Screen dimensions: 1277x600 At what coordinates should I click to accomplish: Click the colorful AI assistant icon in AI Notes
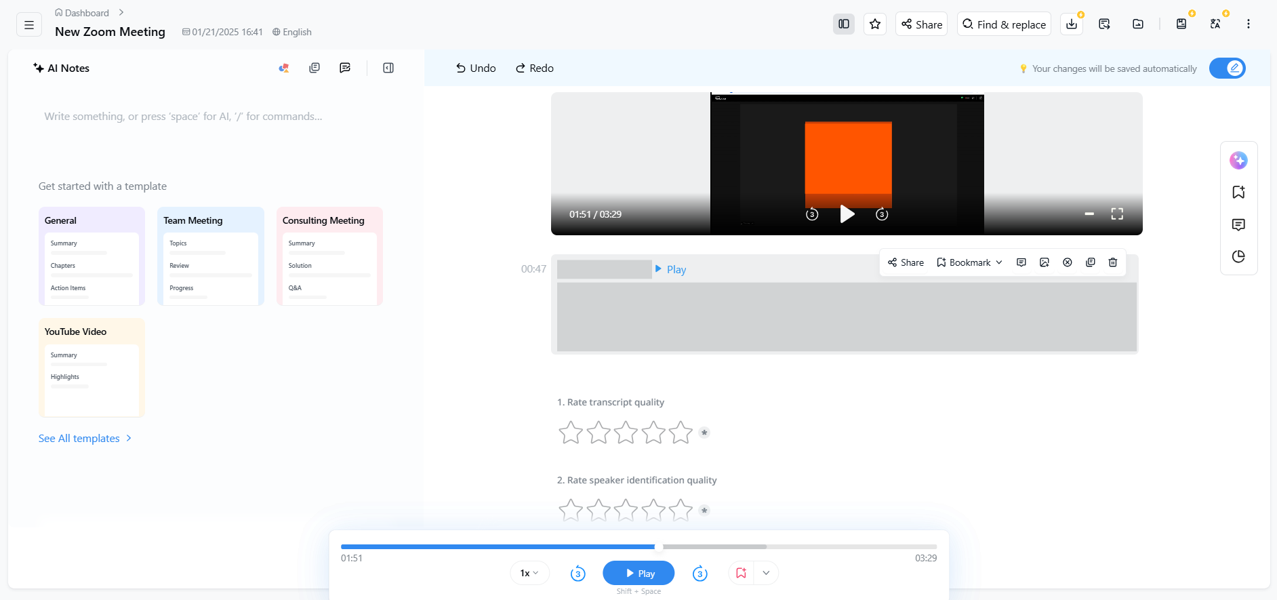click(x=284, y=68)
